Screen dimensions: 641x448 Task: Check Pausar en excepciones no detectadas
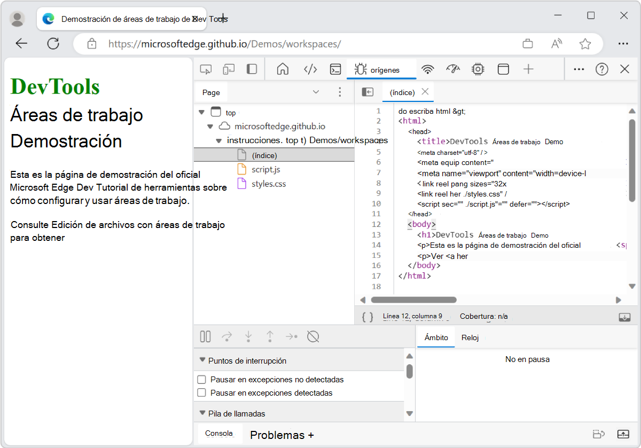point(201,379)
